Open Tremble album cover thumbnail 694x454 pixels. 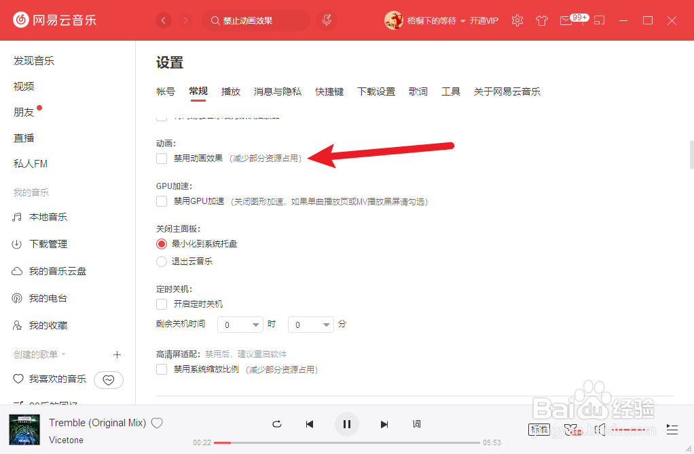coord(24,430)
